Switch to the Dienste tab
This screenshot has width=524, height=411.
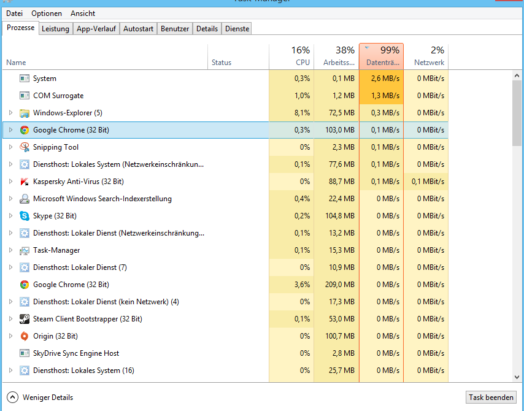(x=237, y=29)
